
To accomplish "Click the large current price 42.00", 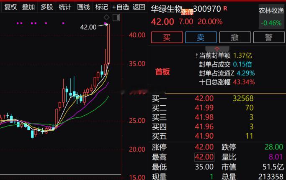I will point(162,22).
